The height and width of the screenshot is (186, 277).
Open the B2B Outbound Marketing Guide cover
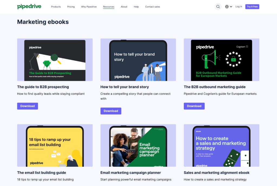[222, 60]
